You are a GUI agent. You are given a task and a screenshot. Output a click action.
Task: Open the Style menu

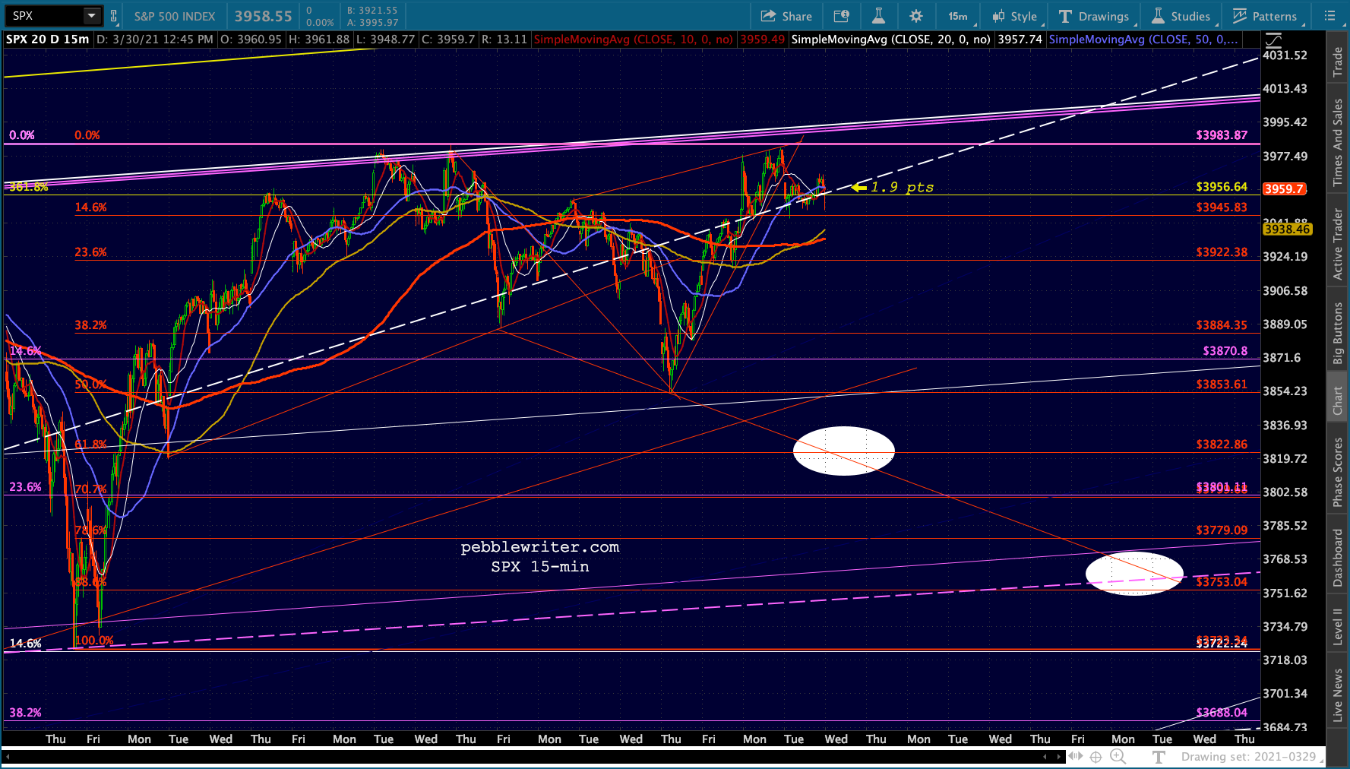(x=1014, y=16)
